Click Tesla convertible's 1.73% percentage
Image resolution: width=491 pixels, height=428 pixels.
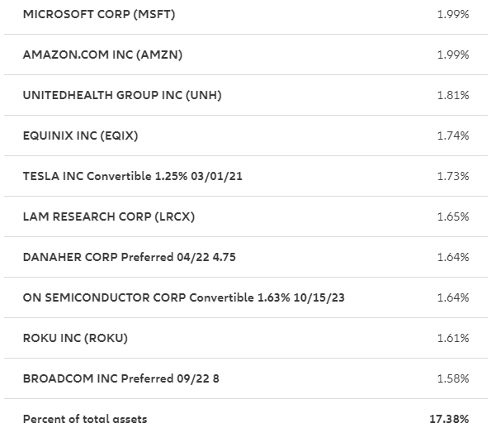[x=453, y=176]
